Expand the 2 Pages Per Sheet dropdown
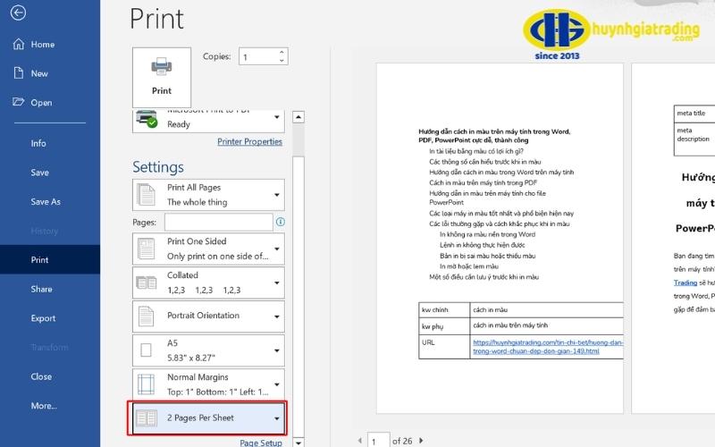This screenshot has height=447, width=715. point(208,417)
